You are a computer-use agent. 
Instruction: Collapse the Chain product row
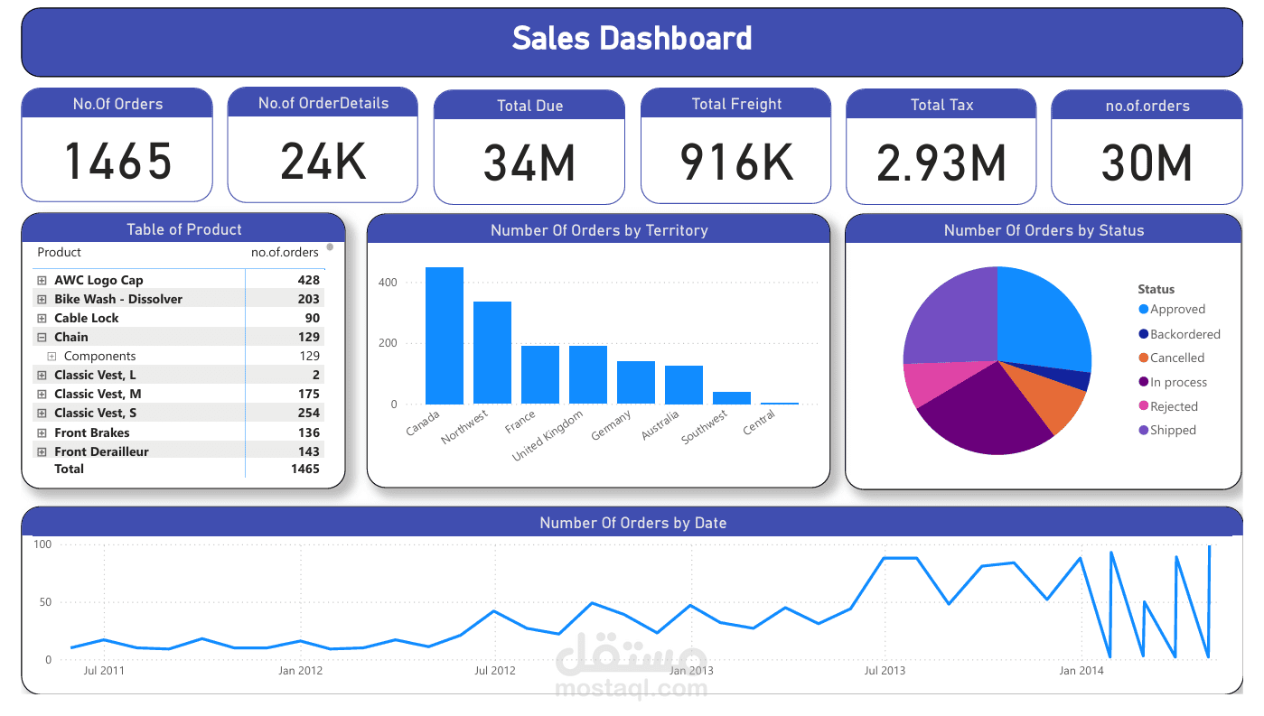(42, 338)
